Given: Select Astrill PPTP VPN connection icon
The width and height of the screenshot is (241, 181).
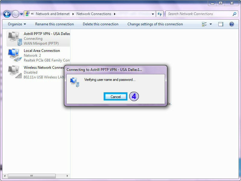Looking at the screenshot, I should 15,39.
